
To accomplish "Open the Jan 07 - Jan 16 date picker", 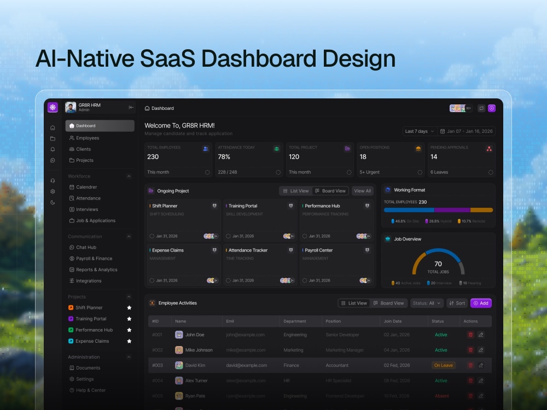I will click(x=467, y=131).
